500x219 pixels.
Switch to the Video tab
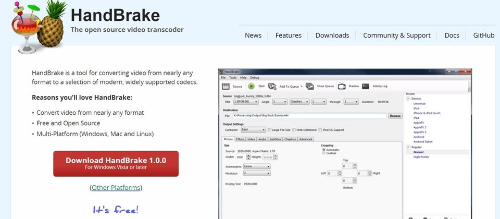251,139
